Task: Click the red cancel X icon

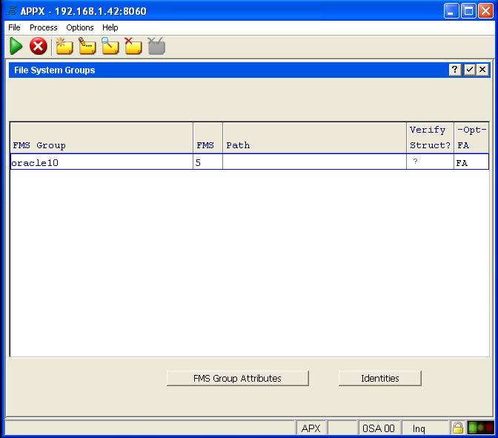Action: point(38,47)
